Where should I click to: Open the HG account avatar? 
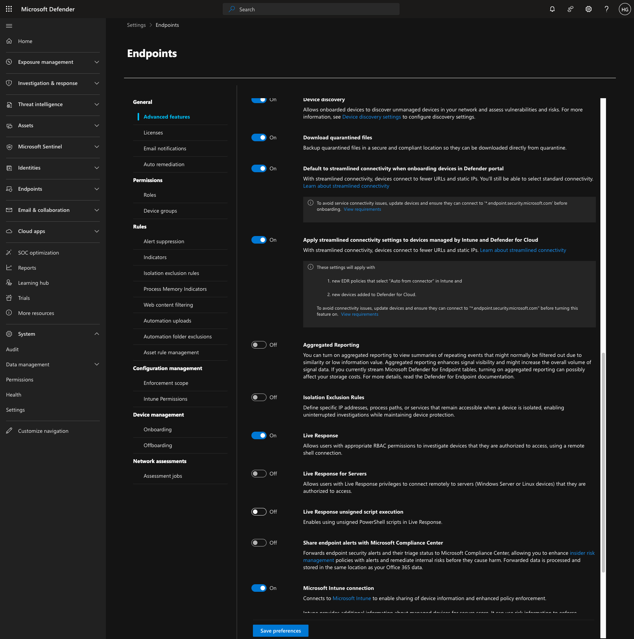click(625, 9)
